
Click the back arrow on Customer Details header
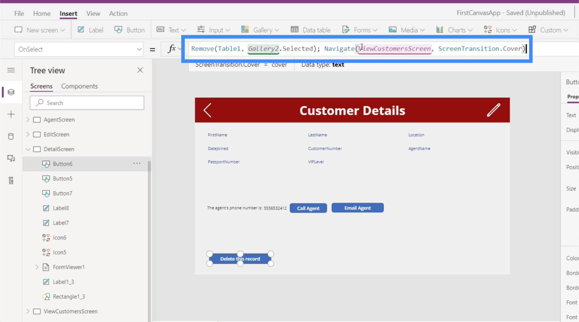(207, 110)
